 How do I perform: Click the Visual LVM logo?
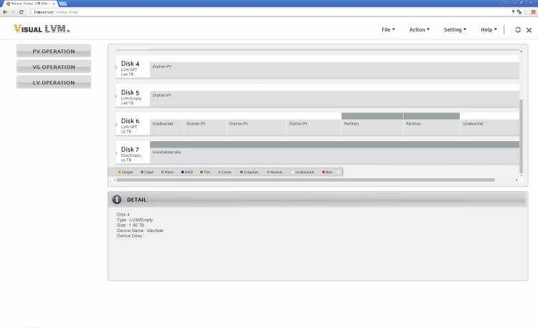pyautogui.click(x=42, y=29)
